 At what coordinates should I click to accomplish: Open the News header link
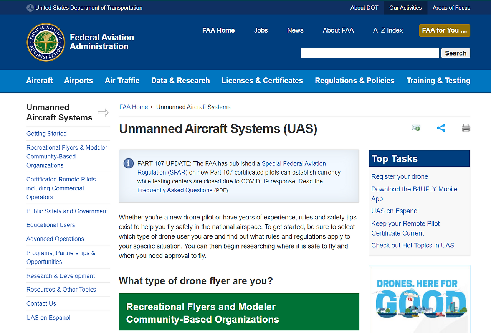(x=295, y=30)
